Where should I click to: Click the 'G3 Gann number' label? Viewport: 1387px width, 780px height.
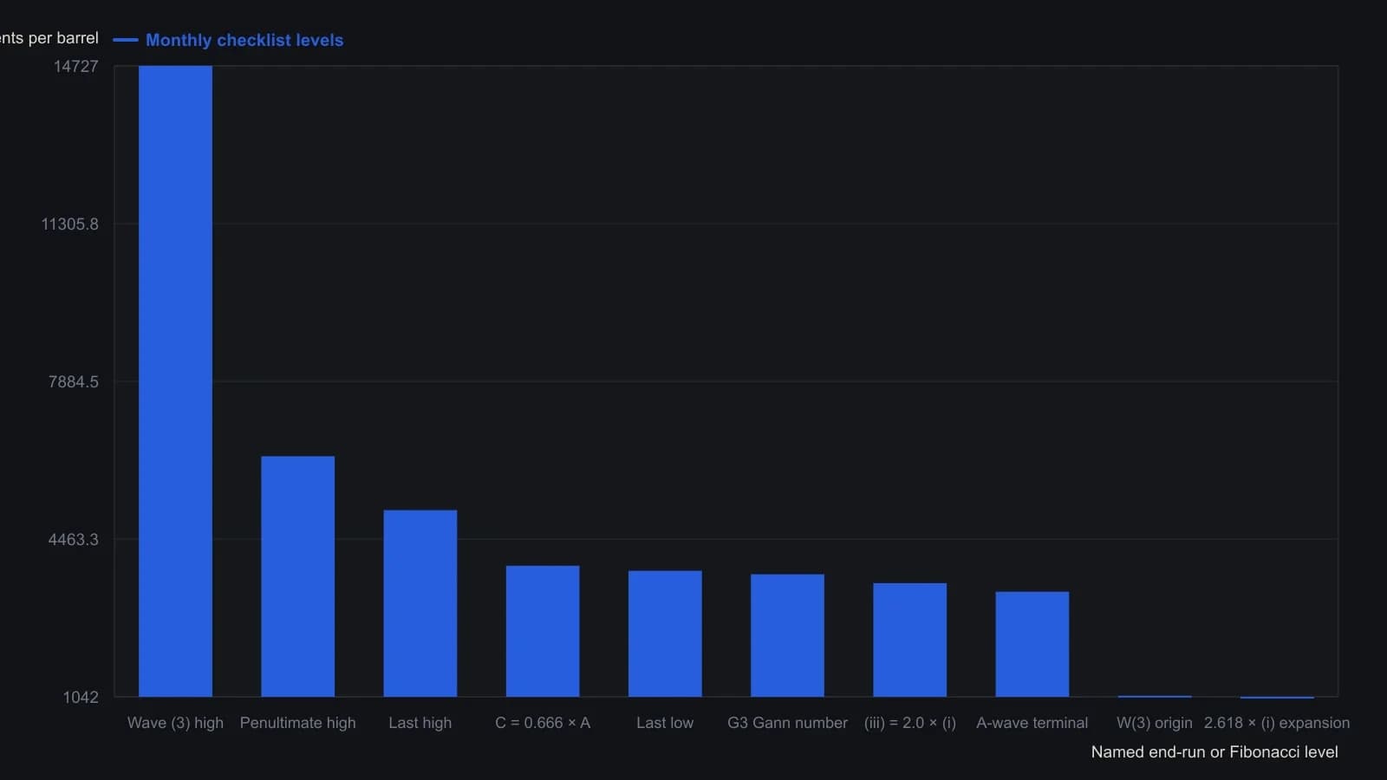pos(787,723)
